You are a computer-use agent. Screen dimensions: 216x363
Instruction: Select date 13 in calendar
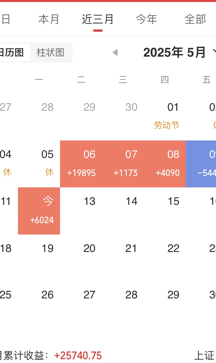tap(81, 211)
